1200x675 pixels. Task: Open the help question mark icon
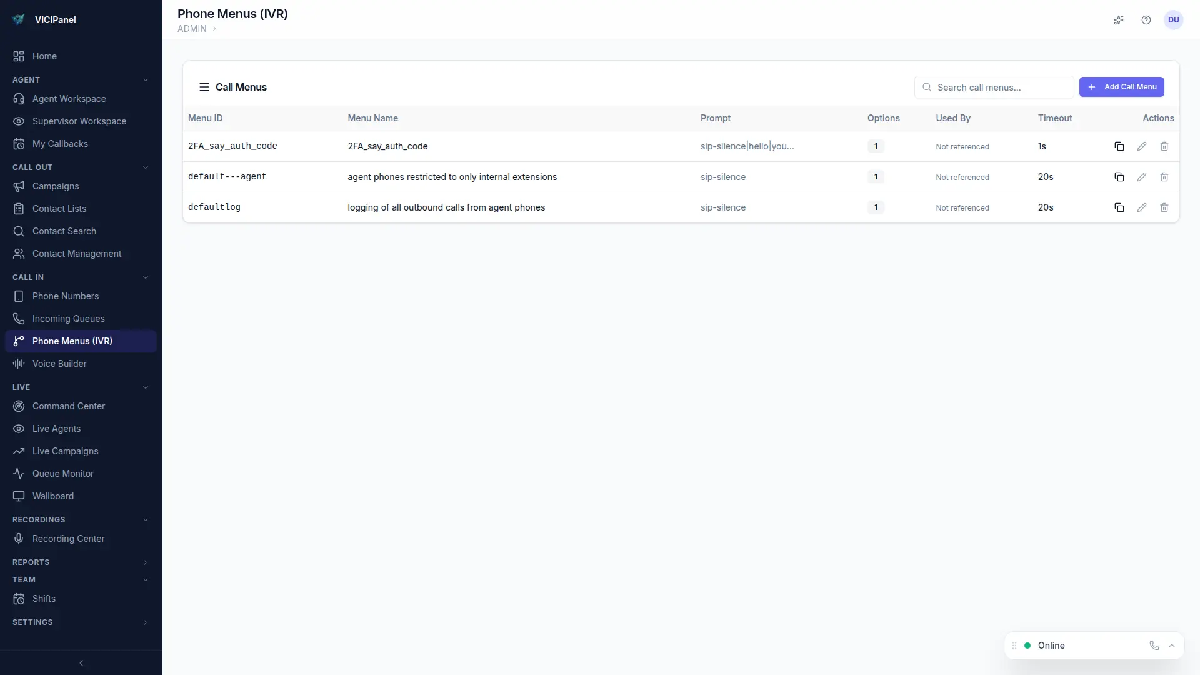(x=1146, y=20)
